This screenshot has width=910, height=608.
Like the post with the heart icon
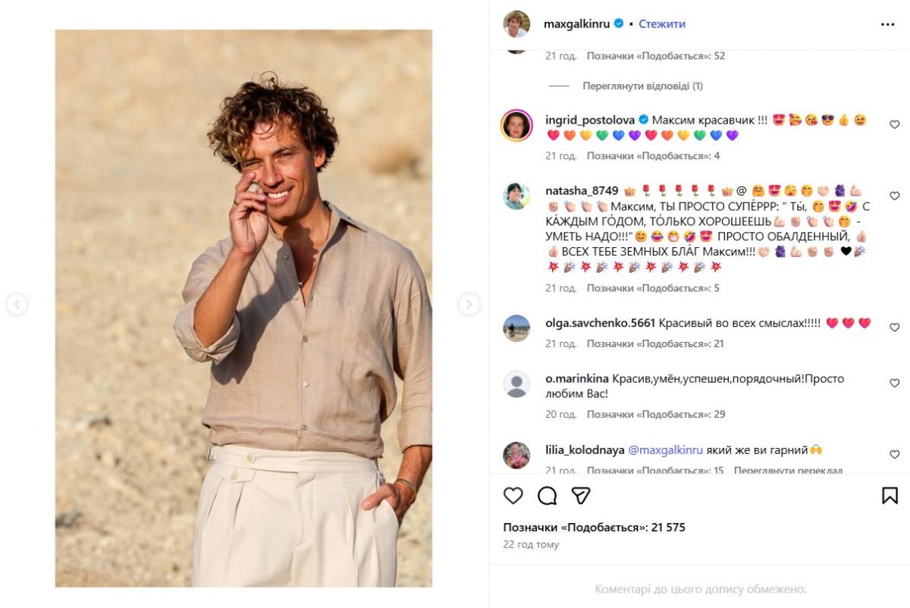(513, 496)
